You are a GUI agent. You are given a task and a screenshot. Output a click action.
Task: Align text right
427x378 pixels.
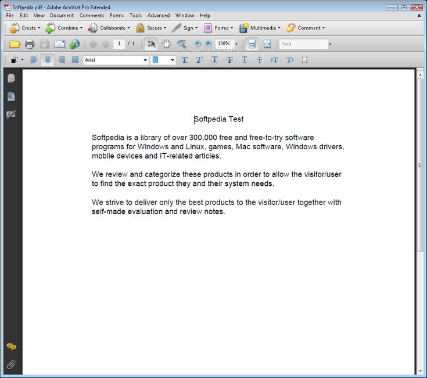(62, 60)
